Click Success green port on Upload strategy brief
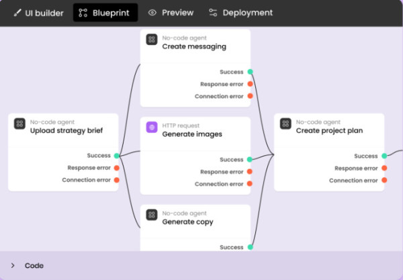 point(117,156)
